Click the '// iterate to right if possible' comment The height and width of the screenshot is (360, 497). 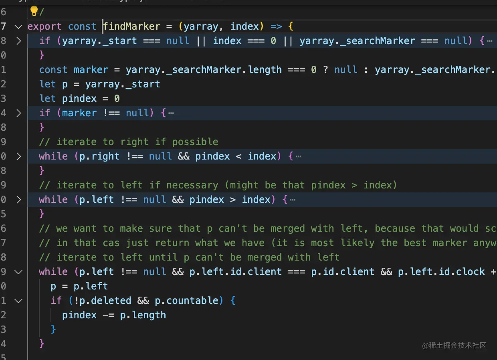(x=129, y=142)
